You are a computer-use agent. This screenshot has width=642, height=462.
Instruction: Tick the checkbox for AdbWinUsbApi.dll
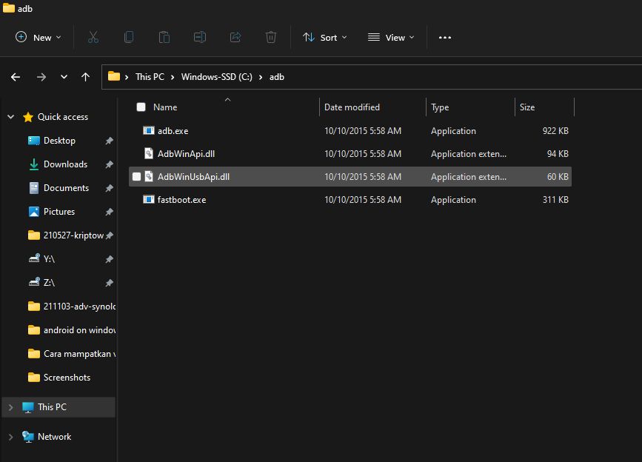pos(137,176)
